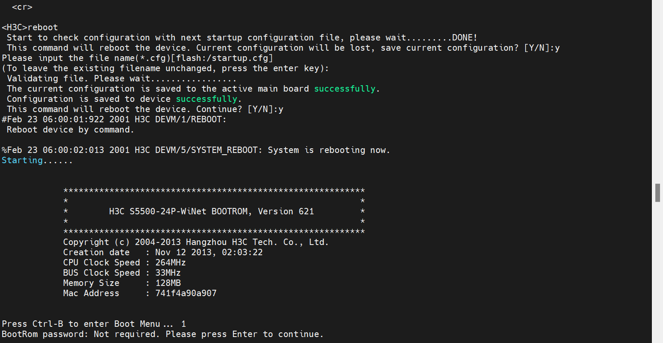
Task: Click the BOOTROM Version 621 banner title
Action: click(211, 212)
